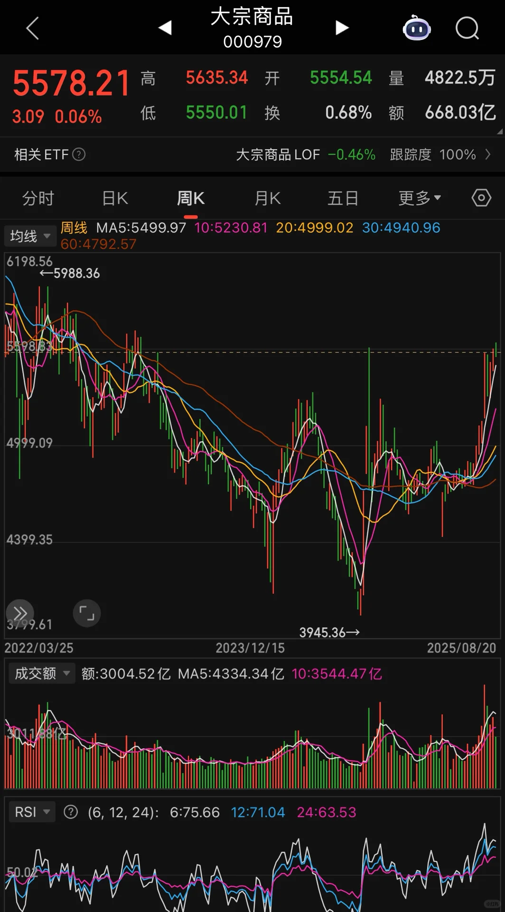This screenshot has height=912, width=505.
Task: Tap the current price 5578.21
Action: coord(71,83)
